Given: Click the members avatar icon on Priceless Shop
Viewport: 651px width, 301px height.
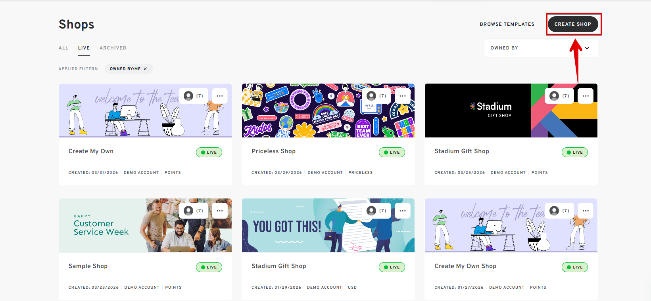Looking at the screenshot, I should pyautogui.click(x=372, y=96).
